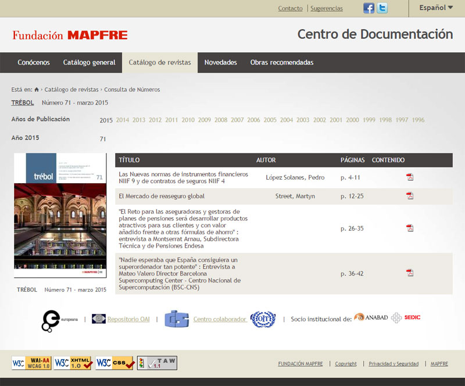
Task: Open the W3C WAI-AA WCAG 1.0 badge
Action: point(31,363)
